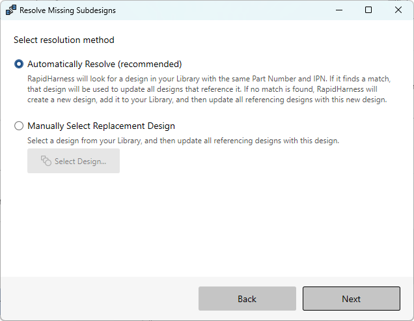Close the Resolve Missing Subdesigns dialog
The width and height of the screenshot is (414, 321).
point(398,10)
